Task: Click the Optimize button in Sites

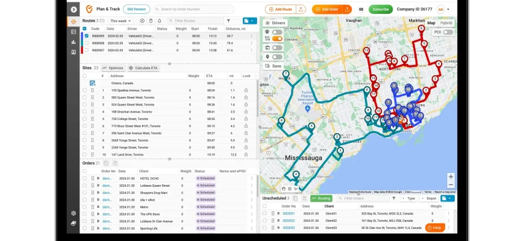Action: (113, 68)
